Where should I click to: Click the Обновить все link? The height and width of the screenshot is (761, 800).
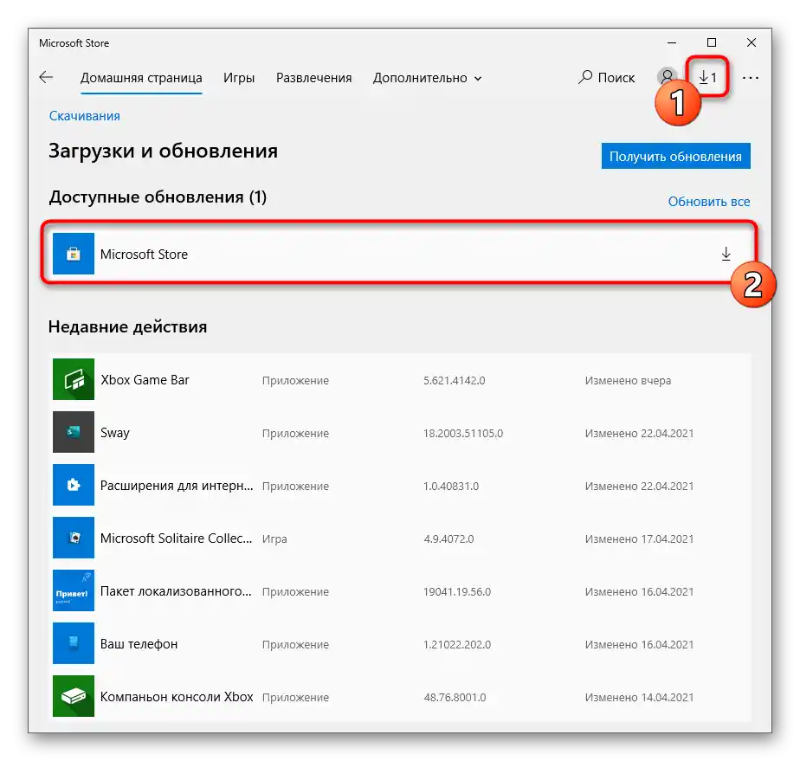pyautogui.click(x=709, y=202)
